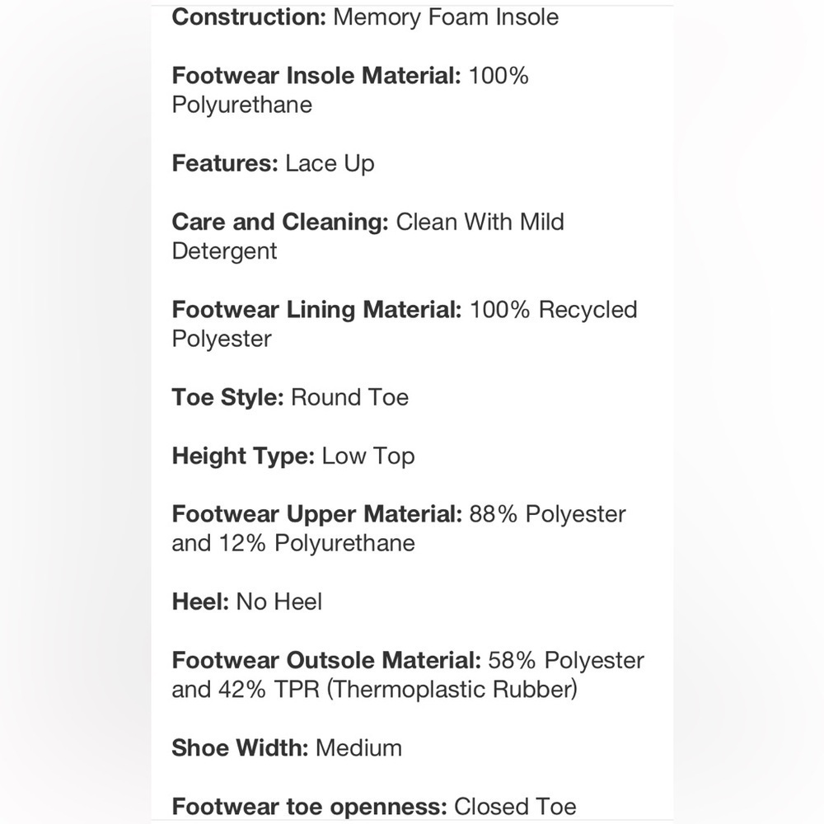The height and width of the screenshot is (824, 824).
Task: Click the Footwear Insole Material label
Action: click(316, 76)
